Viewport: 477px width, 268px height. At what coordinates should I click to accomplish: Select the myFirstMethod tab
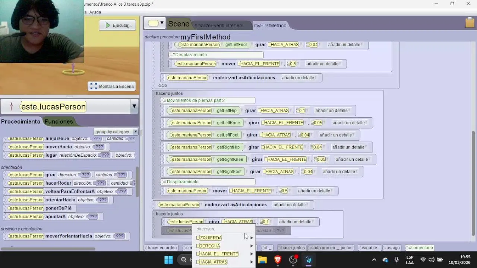click(270, 26)
